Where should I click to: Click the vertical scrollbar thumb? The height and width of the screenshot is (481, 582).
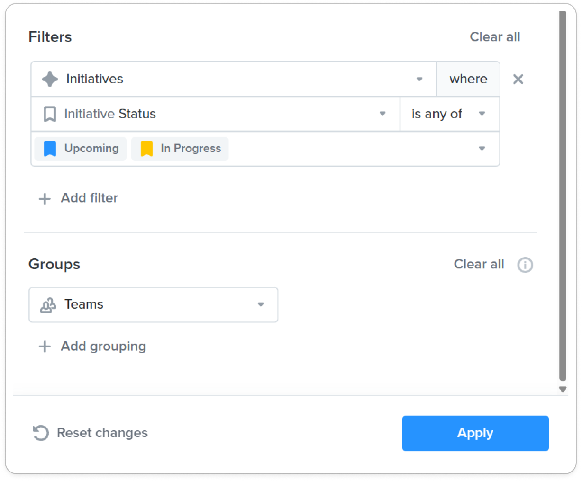(x=563, y=196)
